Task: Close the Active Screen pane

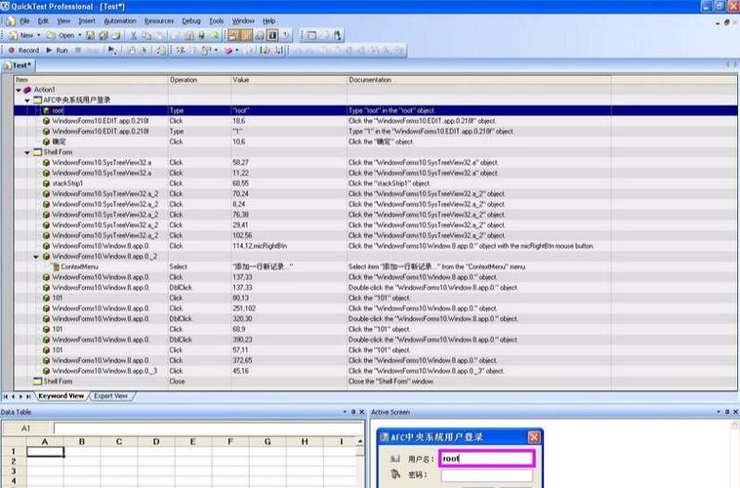Action: pos(735,412)
